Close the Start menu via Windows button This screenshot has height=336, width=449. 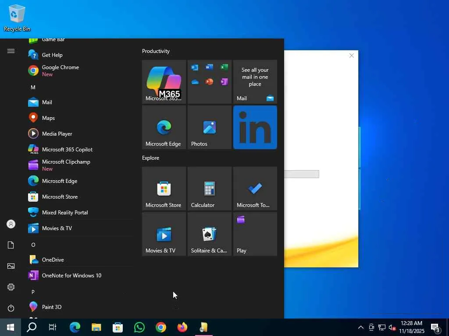point(11,327)
